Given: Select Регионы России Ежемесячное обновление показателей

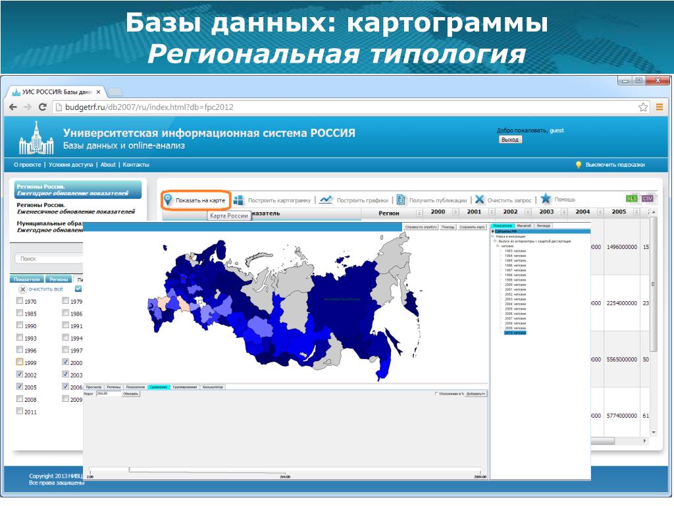Looking at the screenshot, I should pyautogui.click(x=76, y=208).
